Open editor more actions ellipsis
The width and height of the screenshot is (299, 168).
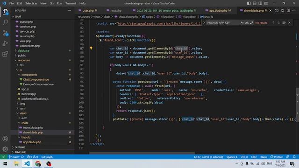[294, 11]
